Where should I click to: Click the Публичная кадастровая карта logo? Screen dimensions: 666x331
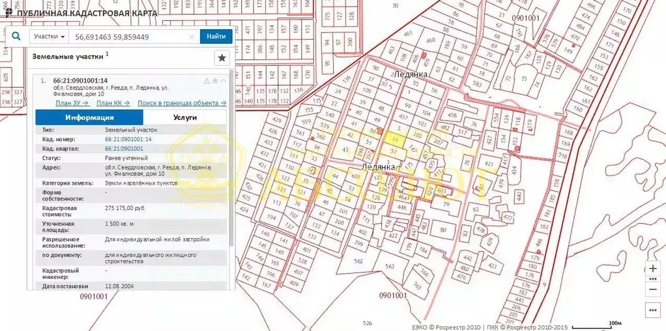tap(81, 12)
